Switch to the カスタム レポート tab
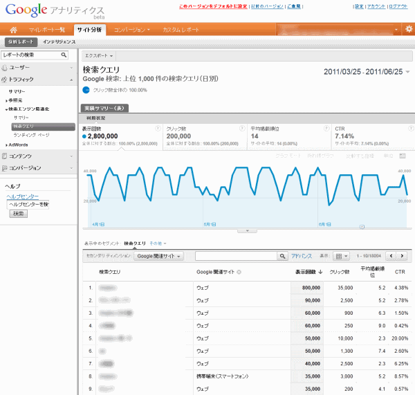The width and height of the screenshot is (415, 395). (183, 30)
